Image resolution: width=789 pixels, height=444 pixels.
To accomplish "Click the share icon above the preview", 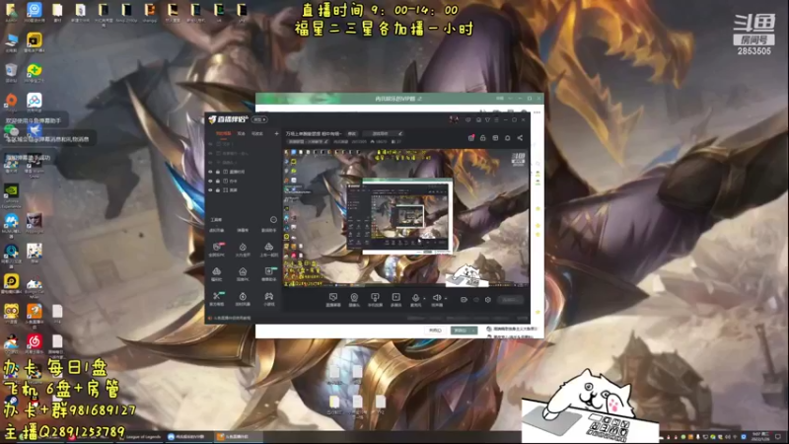I will [520, 138].
